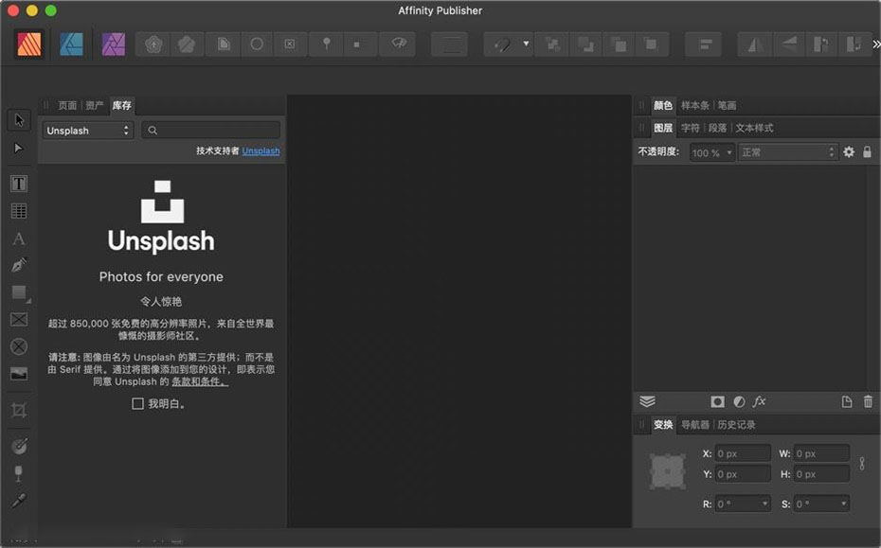
Task: Click the magnet snapping toolbar icon
Action: (502, 44)
